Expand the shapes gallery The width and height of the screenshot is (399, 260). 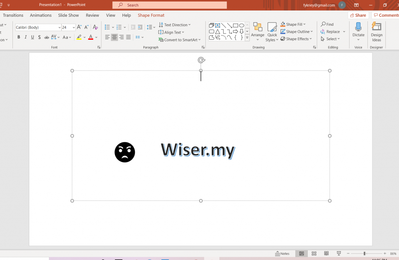click(x=247, y=38)
